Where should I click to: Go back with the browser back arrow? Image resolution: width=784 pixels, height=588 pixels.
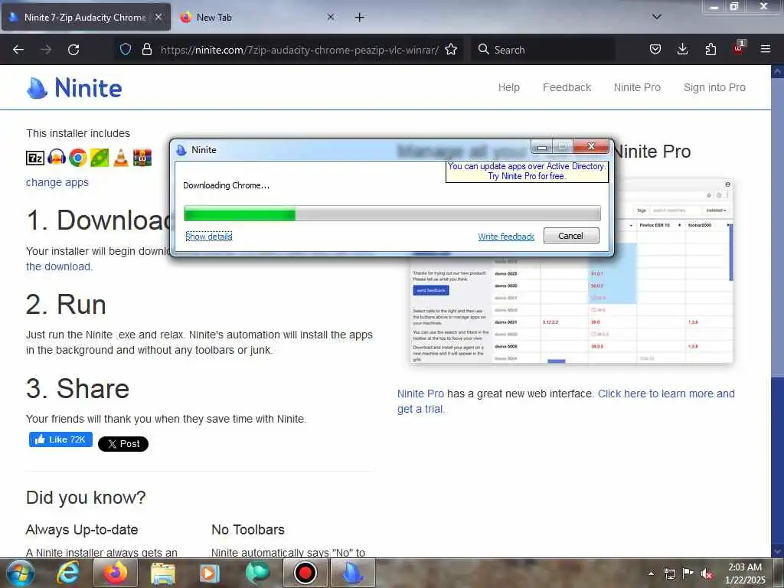coord(18,50)
